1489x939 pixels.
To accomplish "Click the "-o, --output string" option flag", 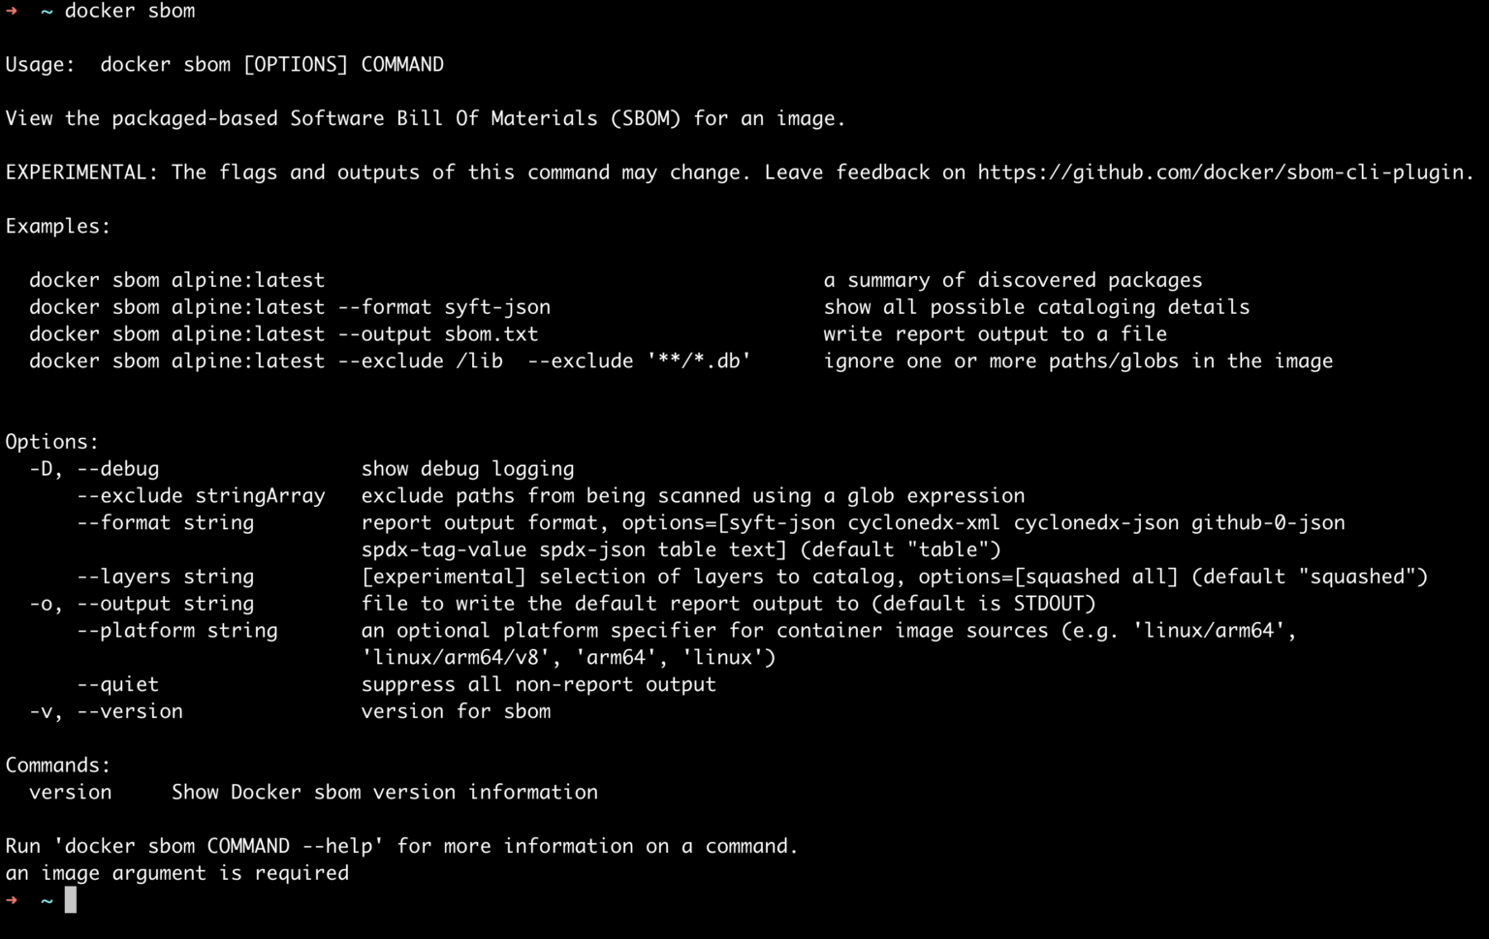I will tap(142, 604).
